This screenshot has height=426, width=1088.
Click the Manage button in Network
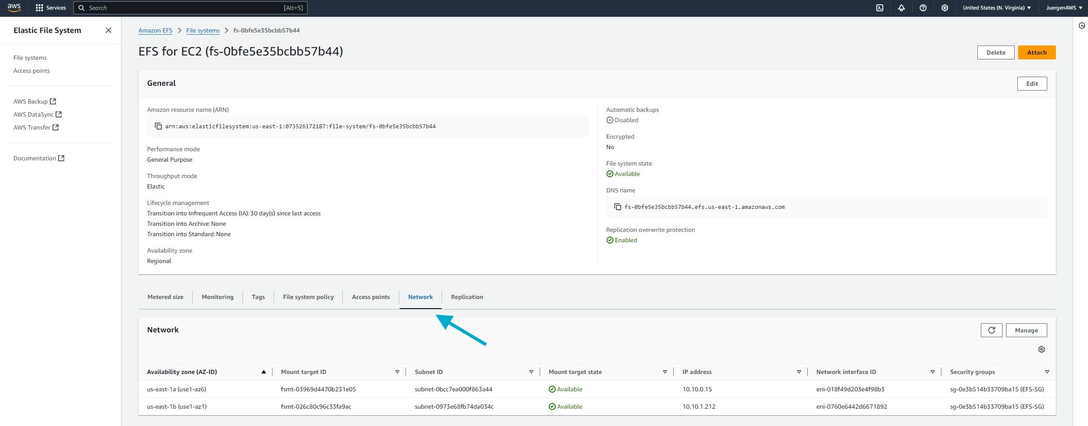[x=1026, y=330]
